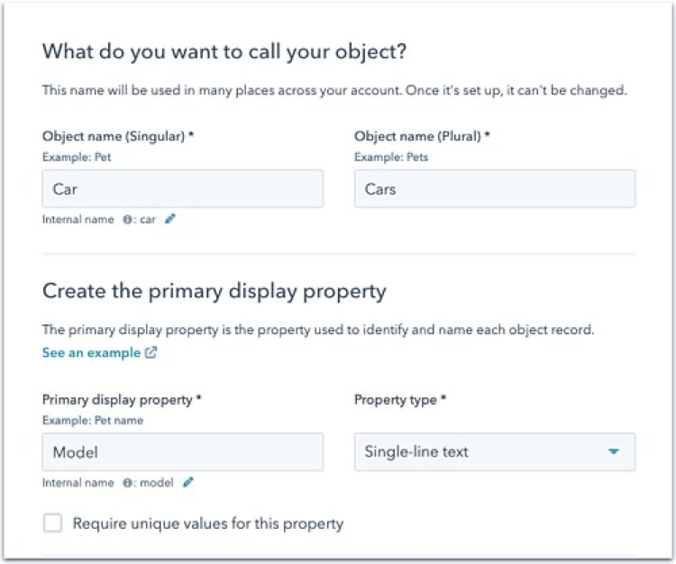Open the Property type 'Single-line text' dropdown
Image resolution: width=676 pixels, height=564 pixels.
(495, 451)
